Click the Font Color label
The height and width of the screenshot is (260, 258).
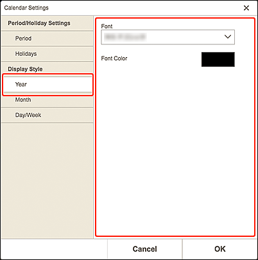114,58
